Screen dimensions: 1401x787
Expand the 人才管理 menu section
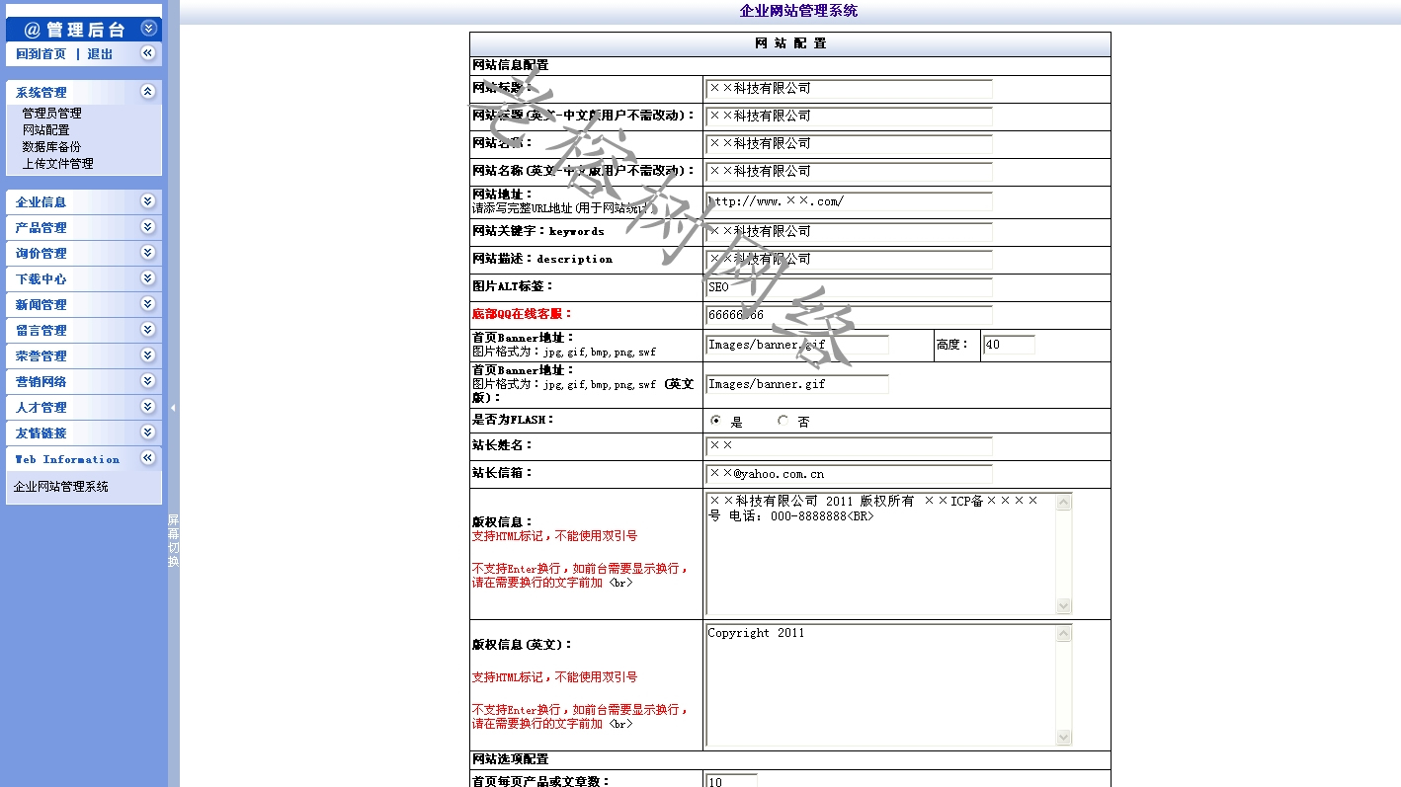148,407
